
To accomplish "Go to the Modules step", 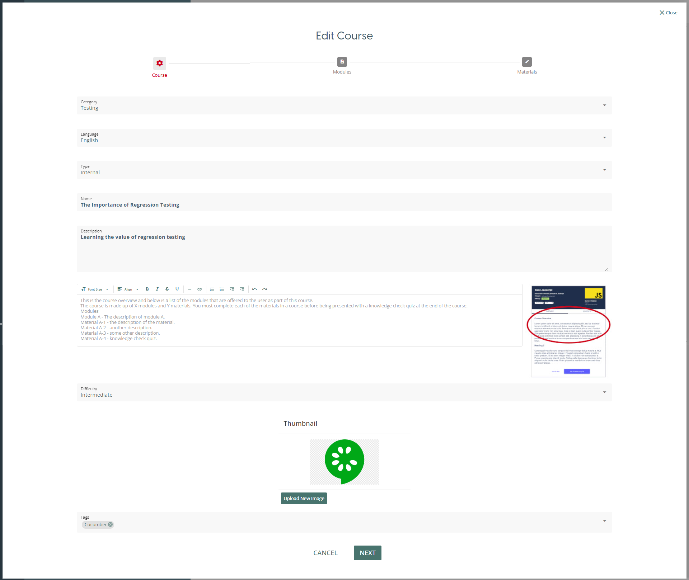I will coord(342,62).
